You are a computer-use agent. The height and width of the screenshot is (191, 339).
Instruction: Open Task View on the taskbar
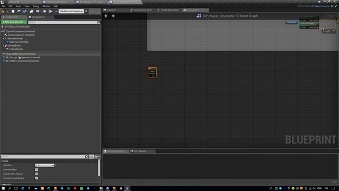click(x=16, y=188)
